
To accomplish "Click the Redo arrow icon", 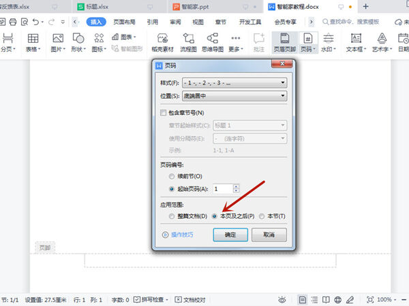I will coord(51,22).
